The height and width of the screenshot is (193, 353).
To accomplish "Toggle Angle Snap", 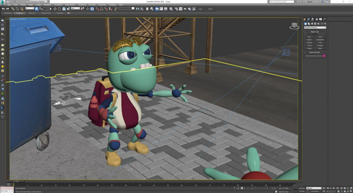I will [102, 9].
